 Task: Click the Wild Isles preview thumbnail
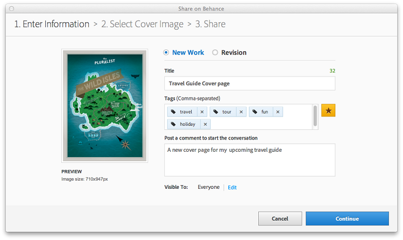point(105,106)
